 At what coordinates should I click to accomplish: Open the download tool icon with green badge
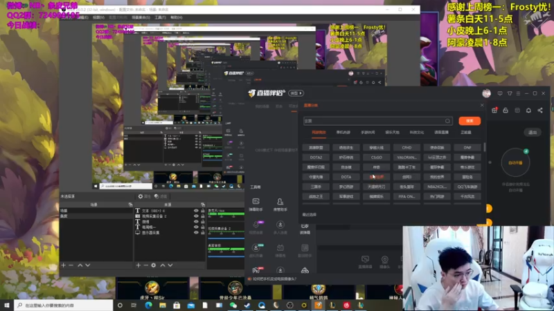(x=256, y=247)
